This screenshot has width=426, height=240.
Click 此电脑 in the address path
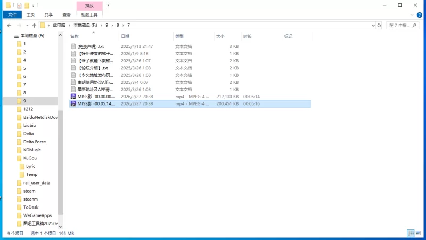(59, 25)
